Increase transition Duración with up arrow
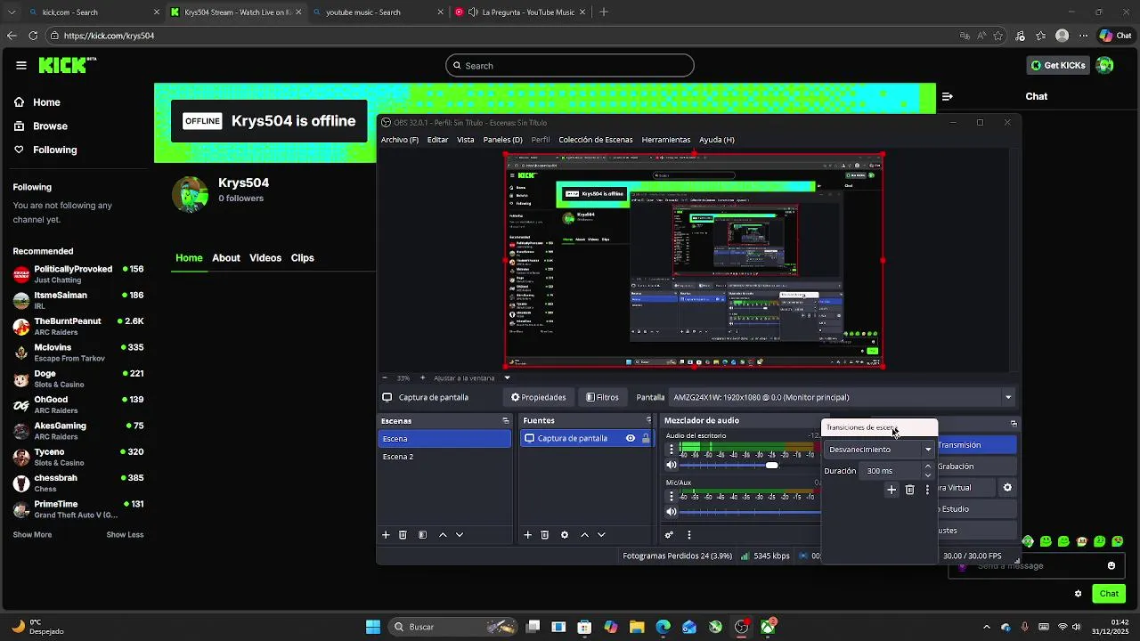 [x=928, y=467]
